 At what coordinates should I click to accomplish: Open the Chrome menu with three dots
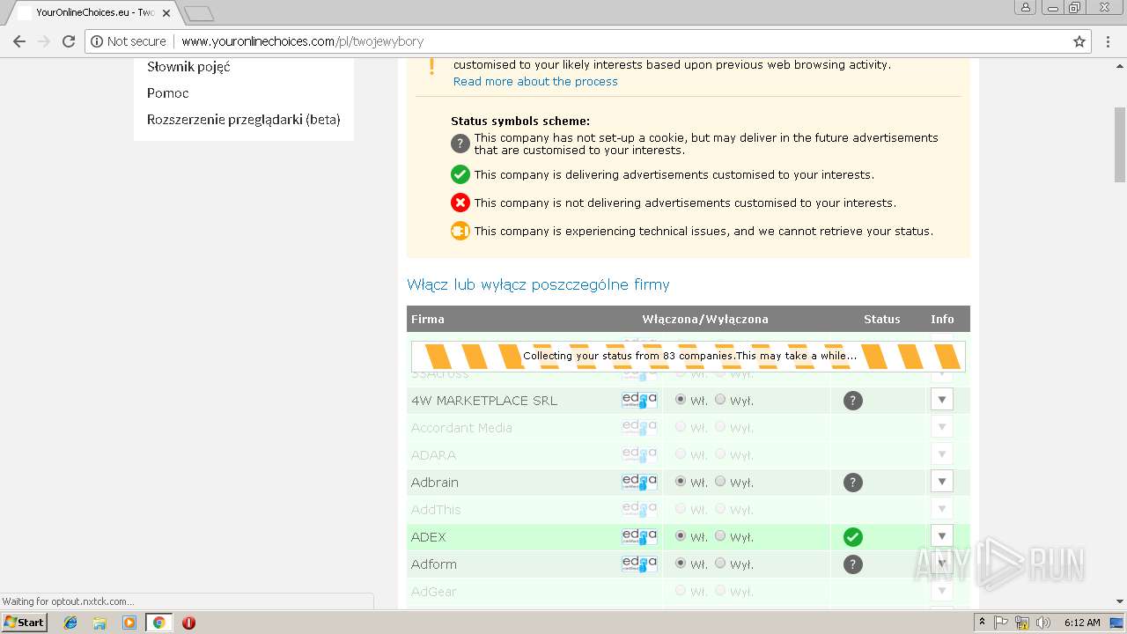coord(1109,41)
